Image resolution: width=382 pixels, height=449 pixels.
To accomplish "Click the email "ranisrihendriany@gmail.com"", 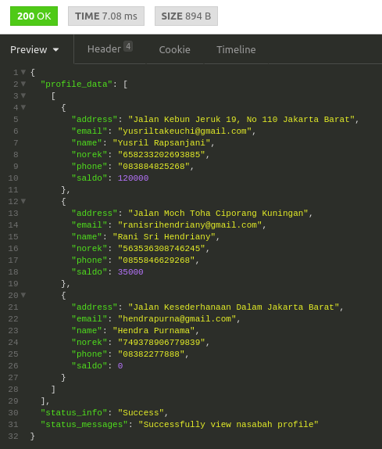I will [190, 225].
